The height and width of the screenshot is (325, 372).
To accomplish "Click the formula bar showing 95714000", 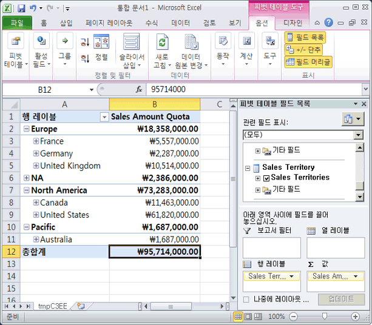I will pos(254,90).
